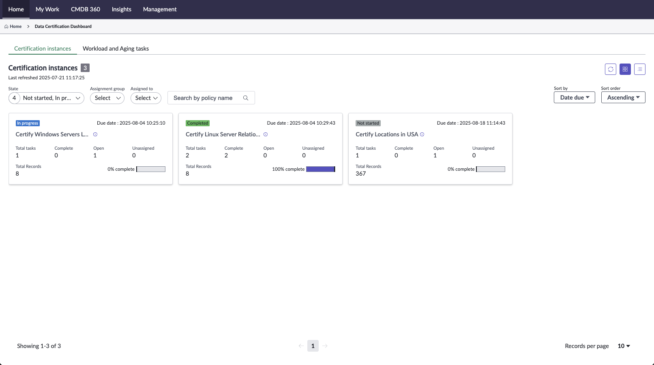The image size is (654, 365).
Task: Open the Assignment group dropdown
Action: click(107, 98)
